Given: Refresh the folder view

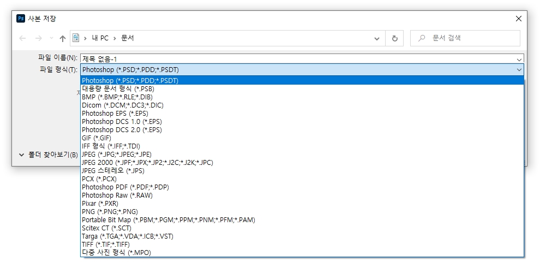Looking at the screenshot, I should [395, 38].
